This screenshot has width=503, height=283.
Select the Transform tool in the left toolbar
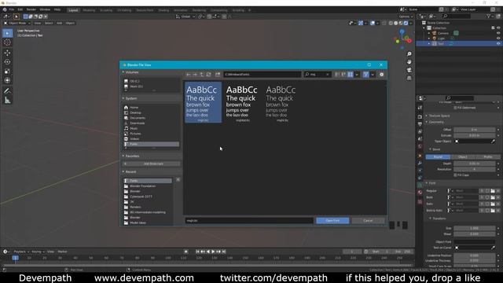pyautogui.click(x=7, y=80)
